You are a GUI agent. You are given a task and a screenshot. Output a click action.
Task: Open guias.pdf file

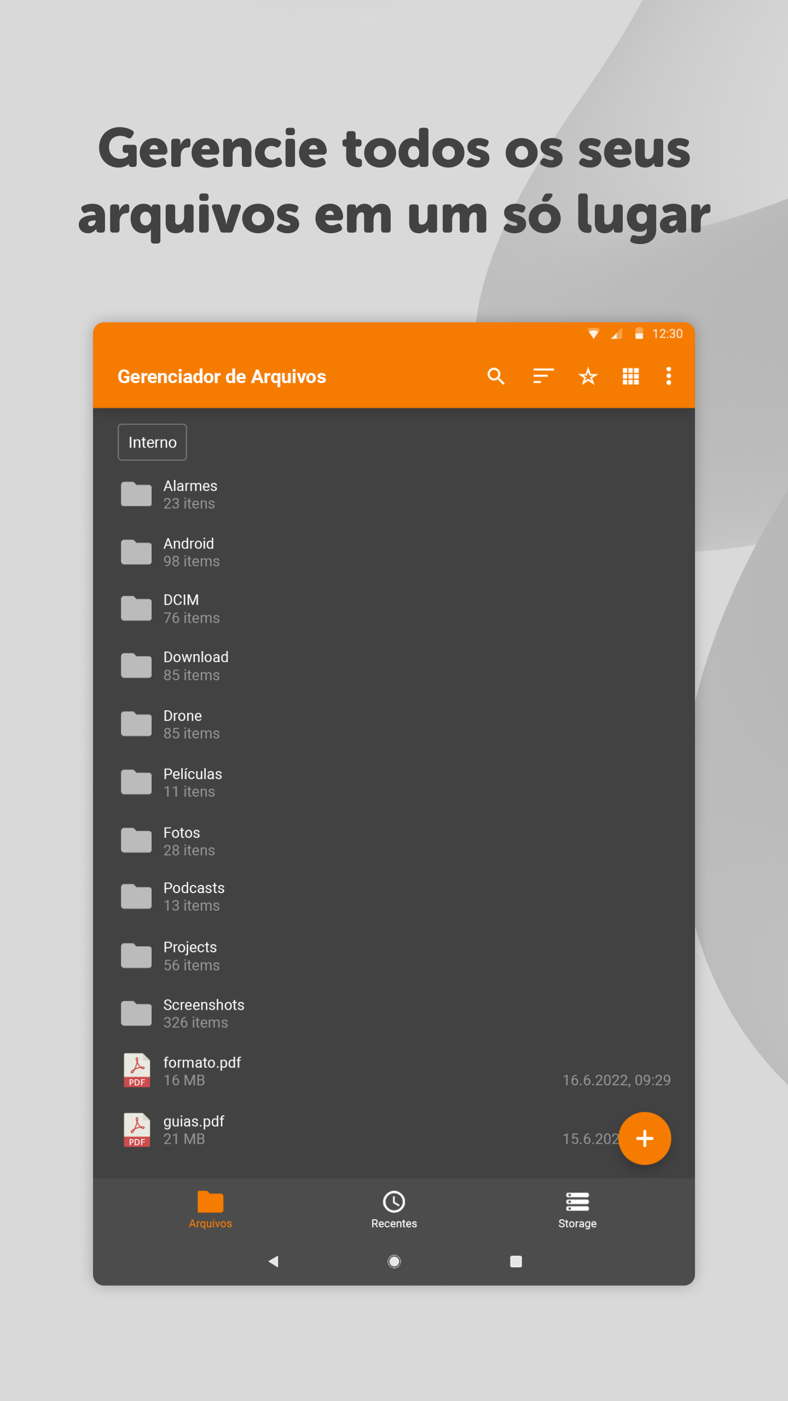(x=394, y=1130)
